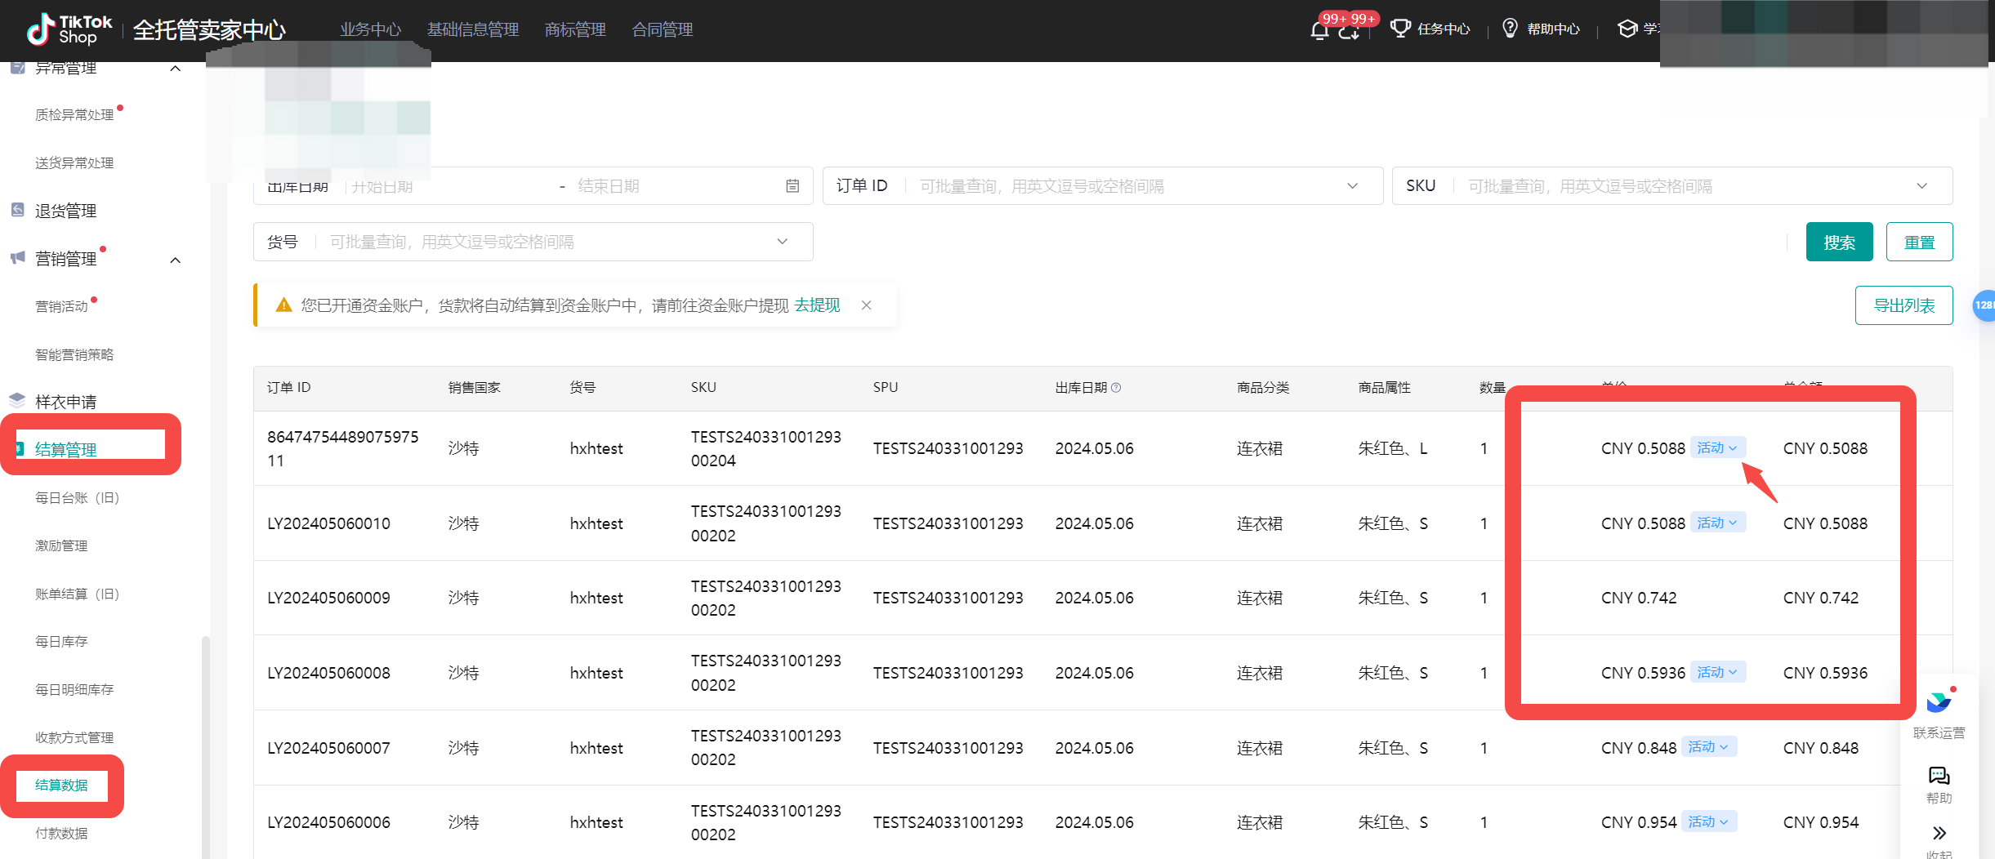Open 每日库存 in the sidebar

pos(61,642)
